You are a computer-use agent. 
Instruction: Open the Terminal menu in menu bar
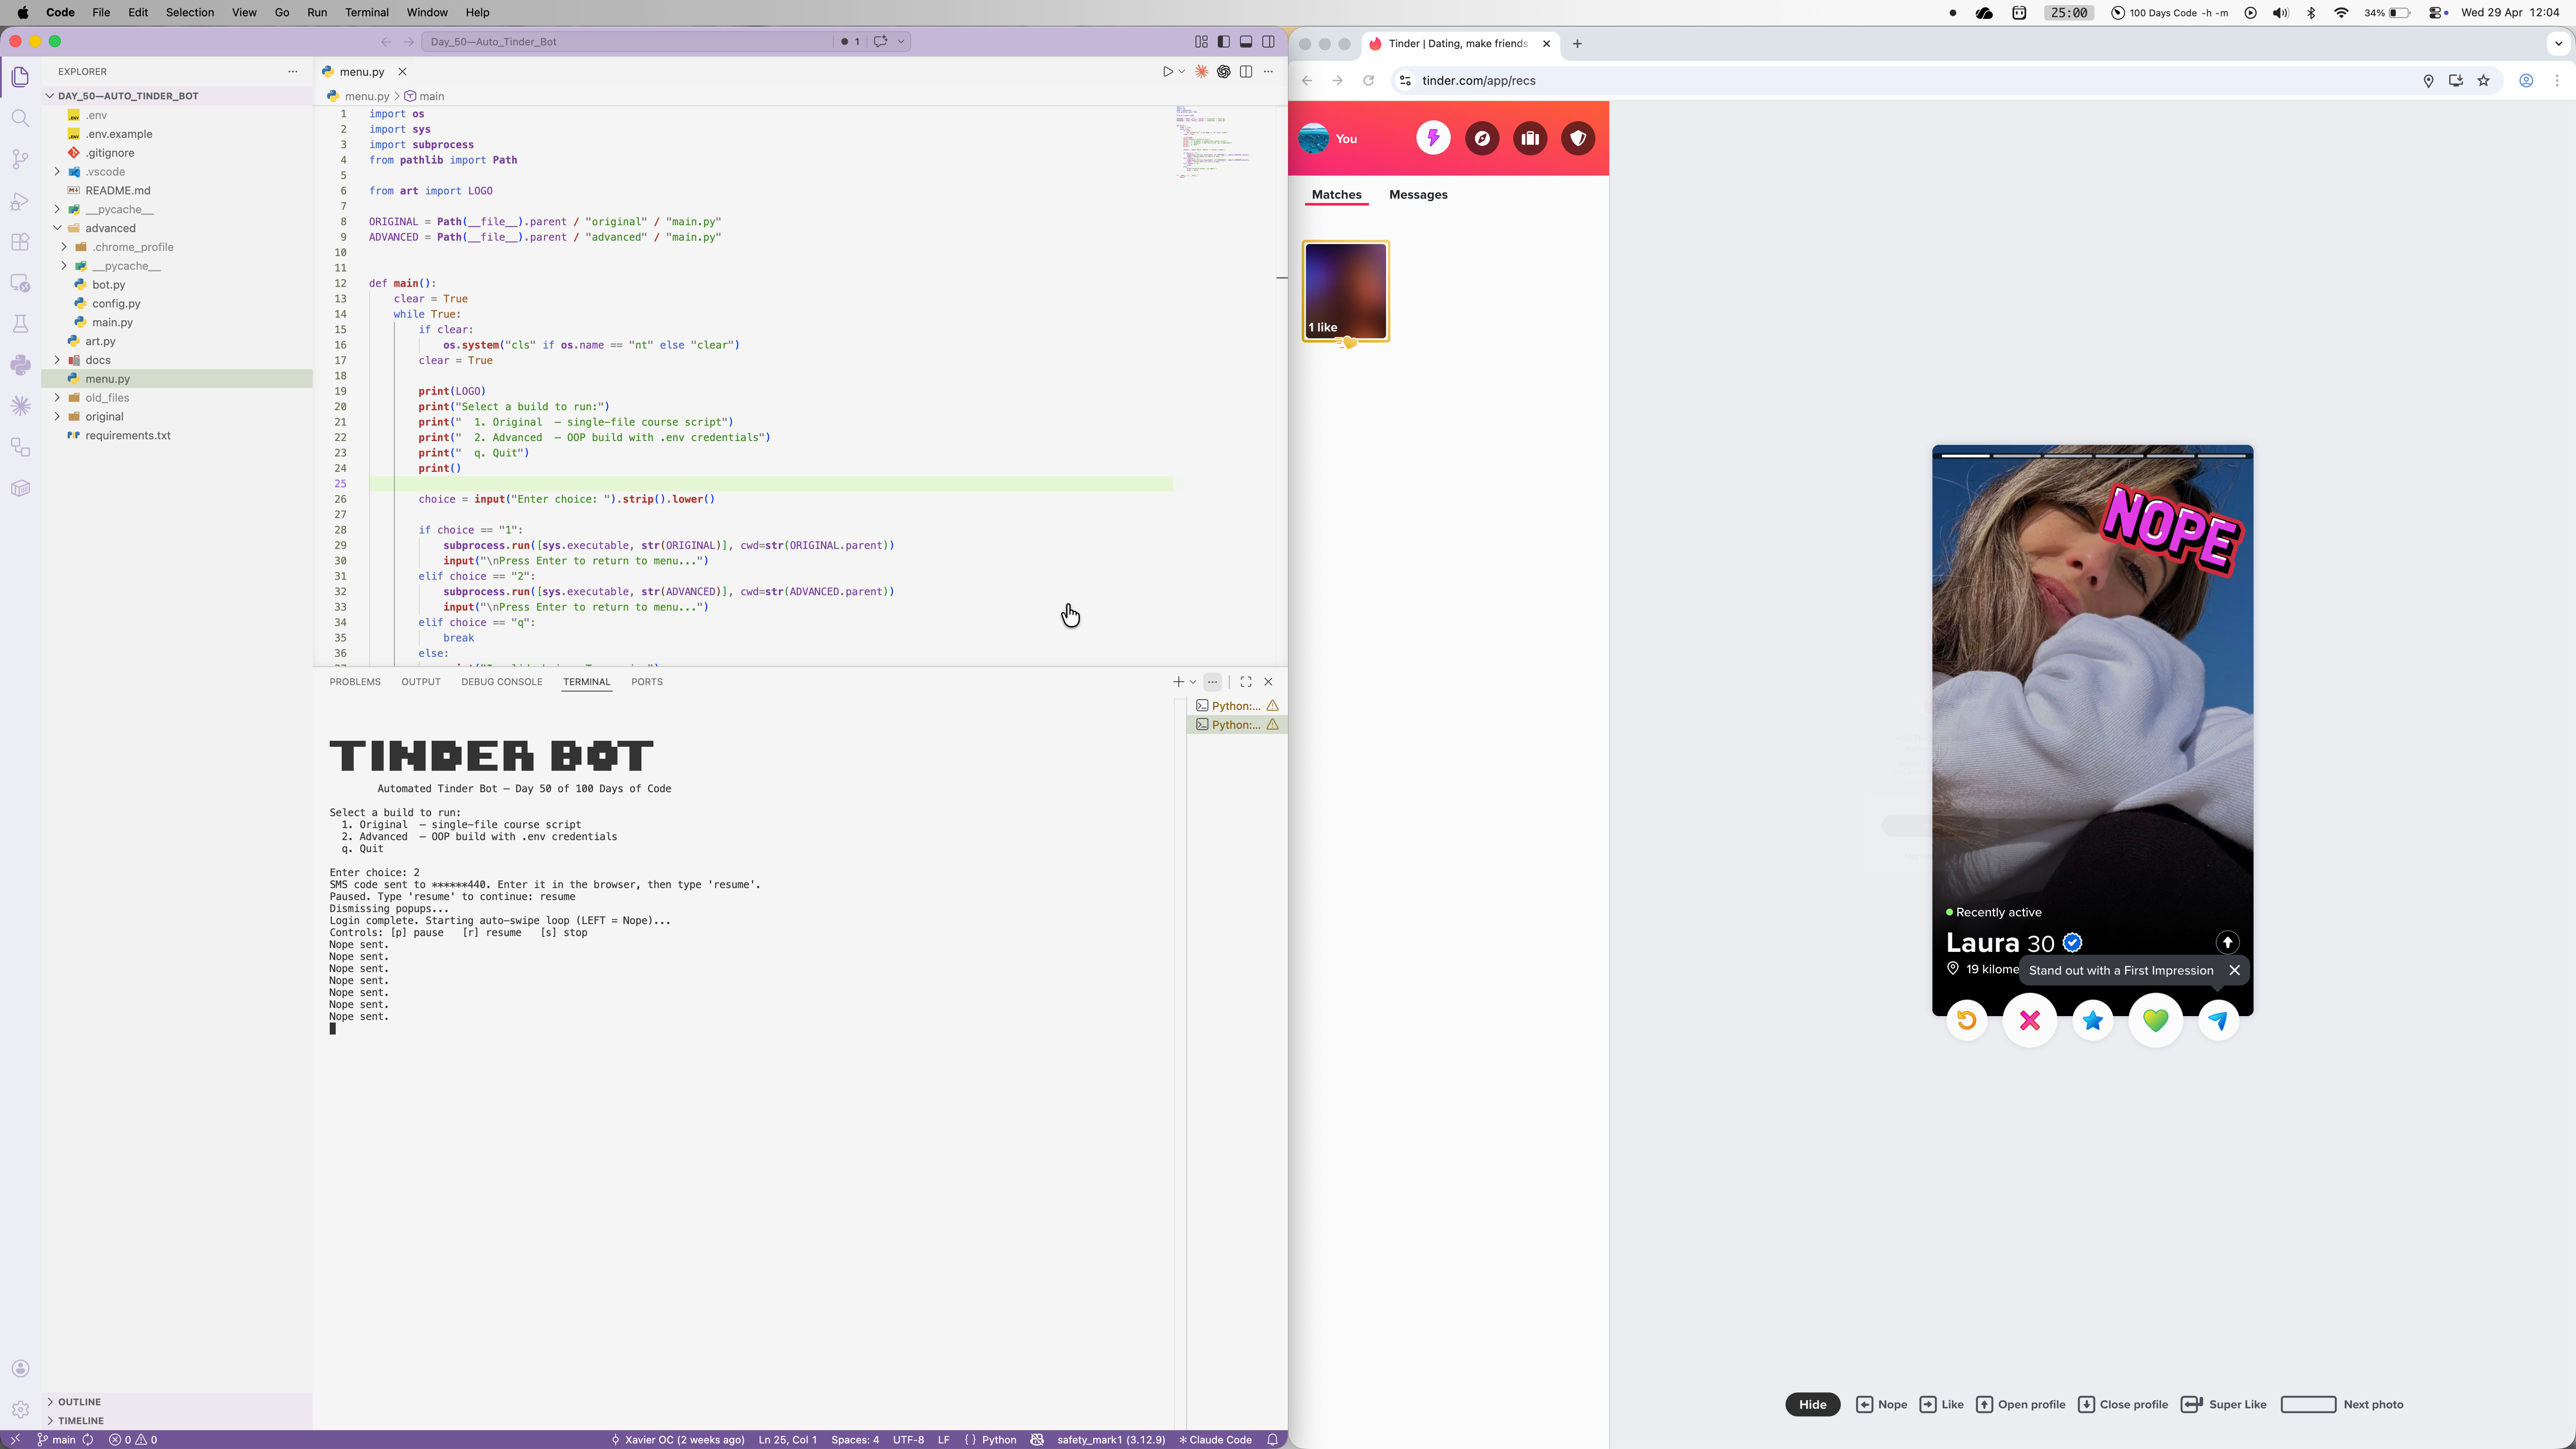[x=366, y=13]
